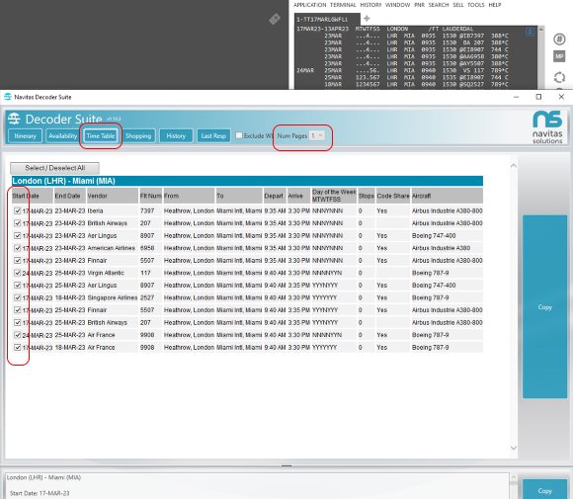Add a new terminal tab with plus icon
The image size is (573, 499).
point(367,18)
